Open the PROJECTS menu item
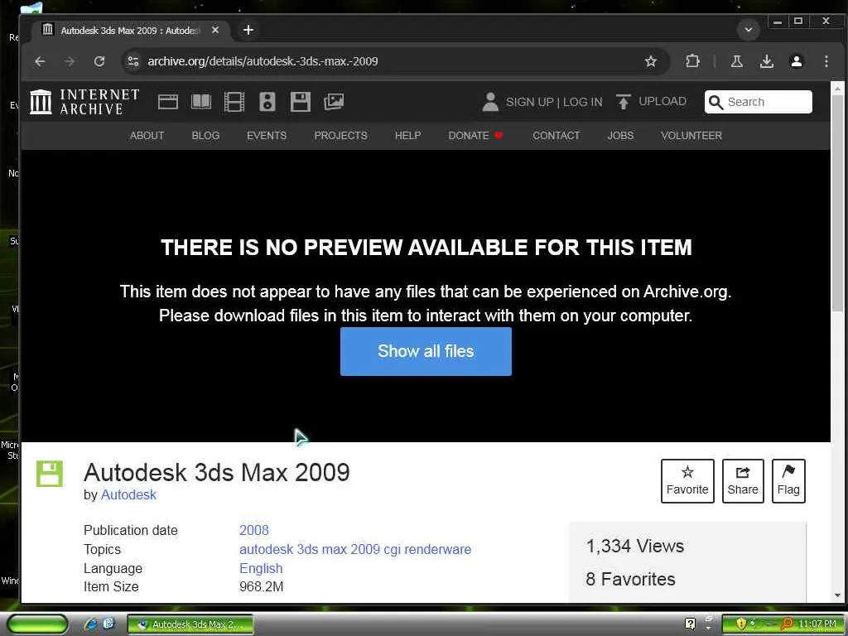The image size is (848, 636). [340, 136]
